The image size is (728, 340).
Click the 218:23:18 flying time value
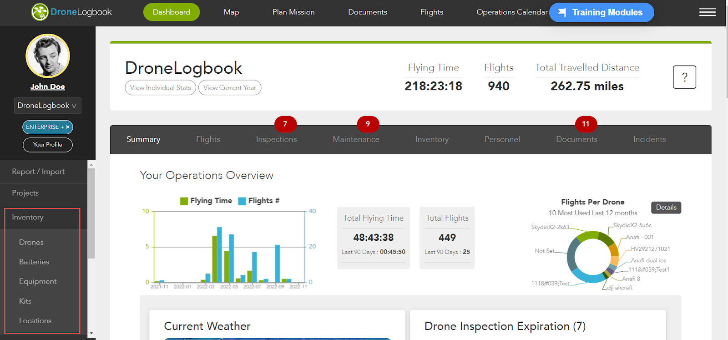point(434,86)
